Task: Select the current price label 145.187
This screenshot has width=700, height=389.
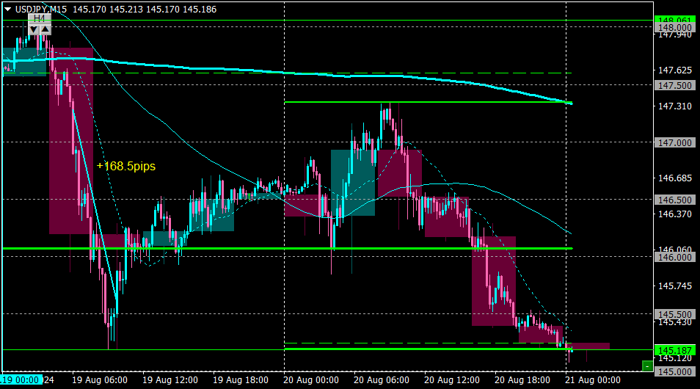Action: click(674, 350)
